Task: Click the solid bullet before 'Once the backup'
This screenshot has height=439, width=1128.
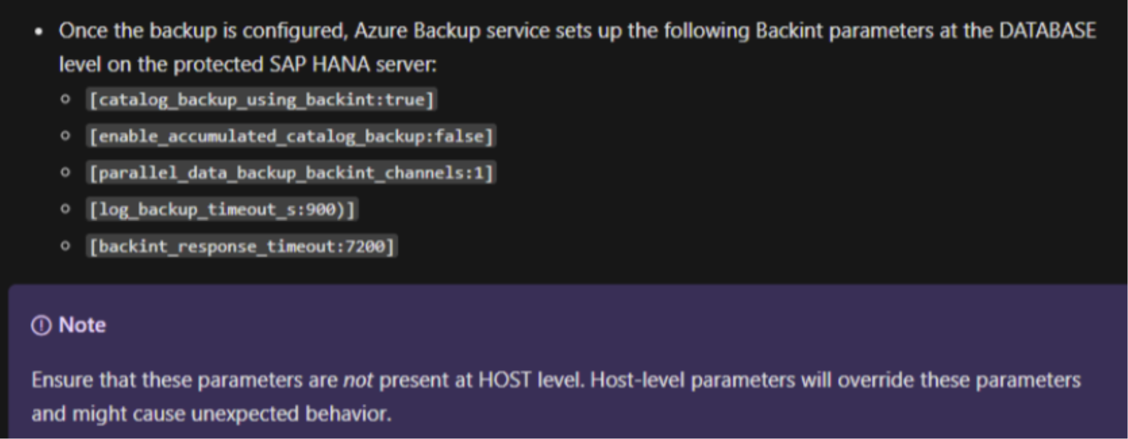Action: tap(39, 32)
